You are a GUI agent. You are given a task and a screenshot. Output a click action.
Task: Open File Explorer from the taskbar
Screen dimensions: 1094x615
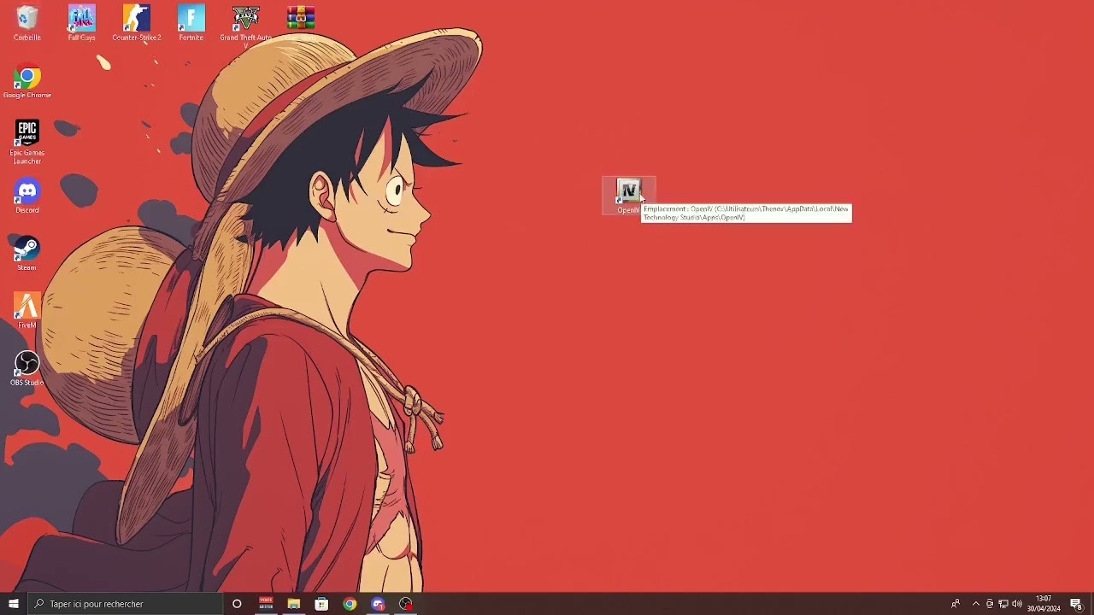tap(294, 604)
